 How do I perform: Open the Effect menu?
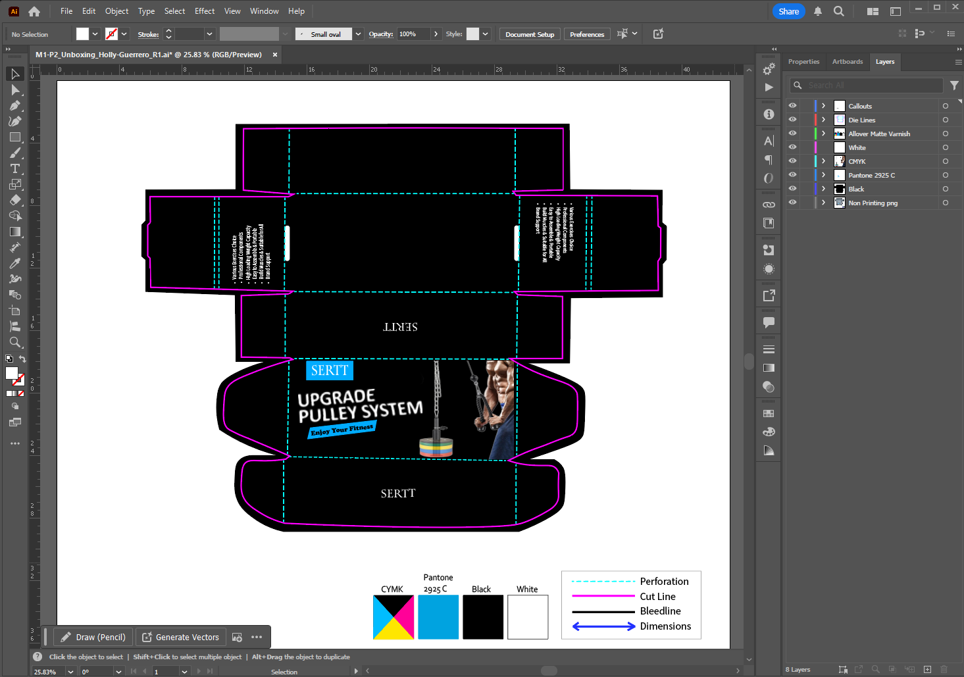point(205,11)
